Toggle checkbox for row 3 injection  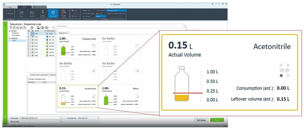click(x=33, y=40)
